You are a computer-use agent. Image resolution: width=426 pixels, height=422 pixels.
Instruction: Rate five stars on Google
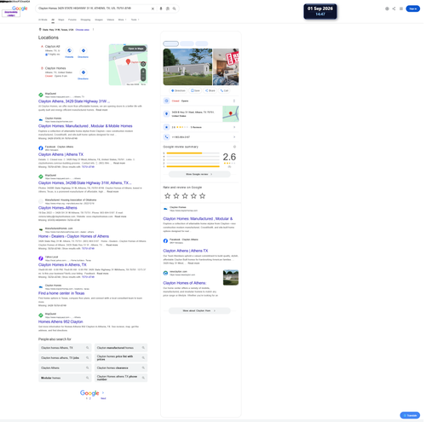tap(202, 196)
